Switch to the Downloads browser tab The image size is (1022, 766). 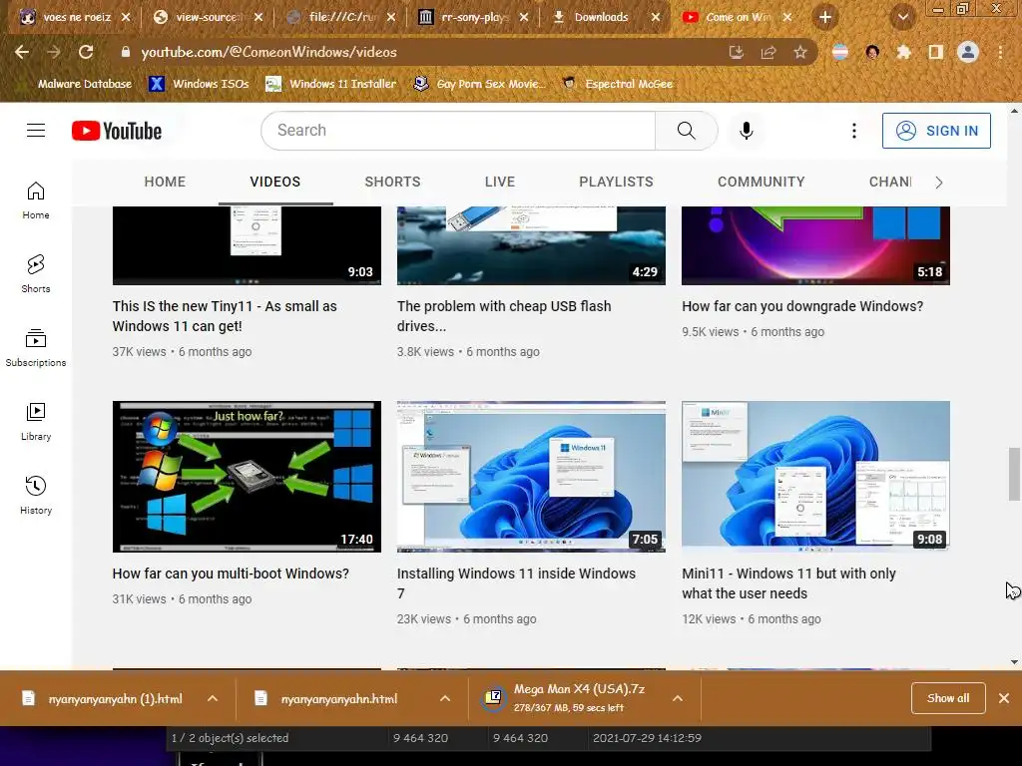(x=600, y=17)
